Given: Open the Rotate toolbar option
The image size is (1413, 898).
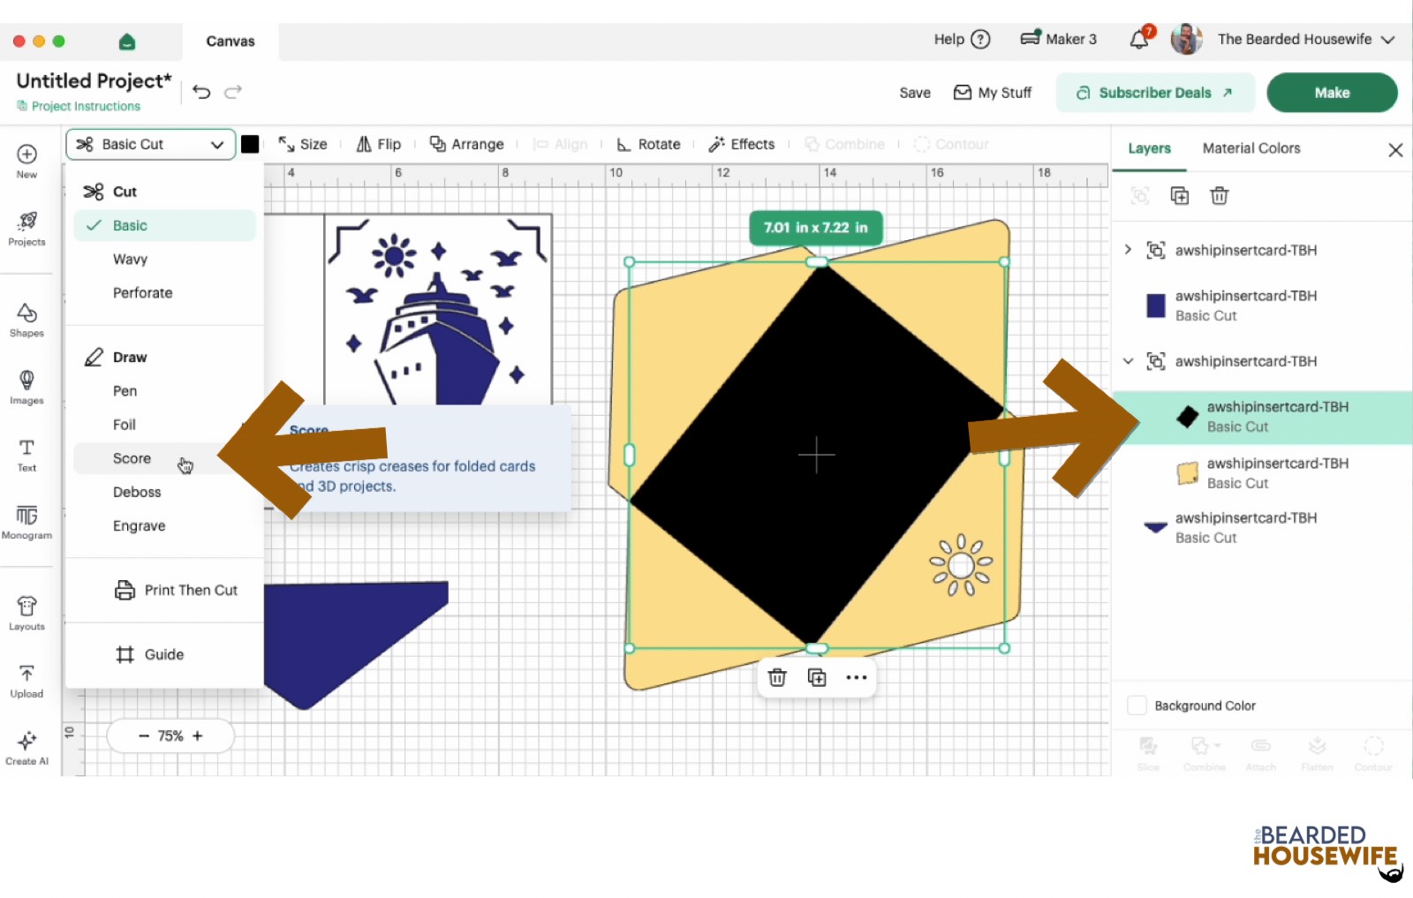Looking at the screenshot, I should tap(648, 144).
